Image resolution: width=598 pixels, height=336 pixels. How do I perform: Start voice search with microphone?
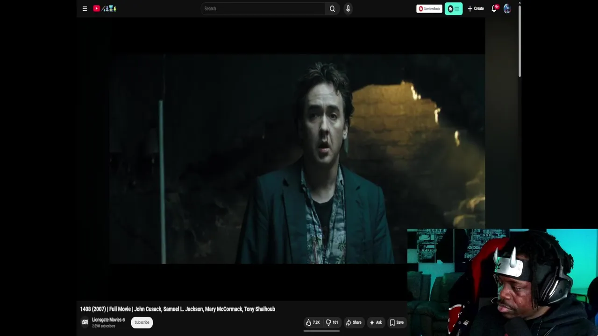pos(348,8)
